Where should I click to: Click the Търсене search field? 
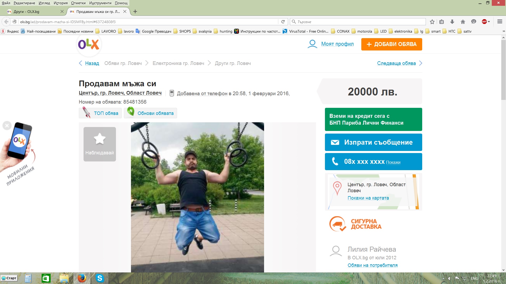pos(358,22)
